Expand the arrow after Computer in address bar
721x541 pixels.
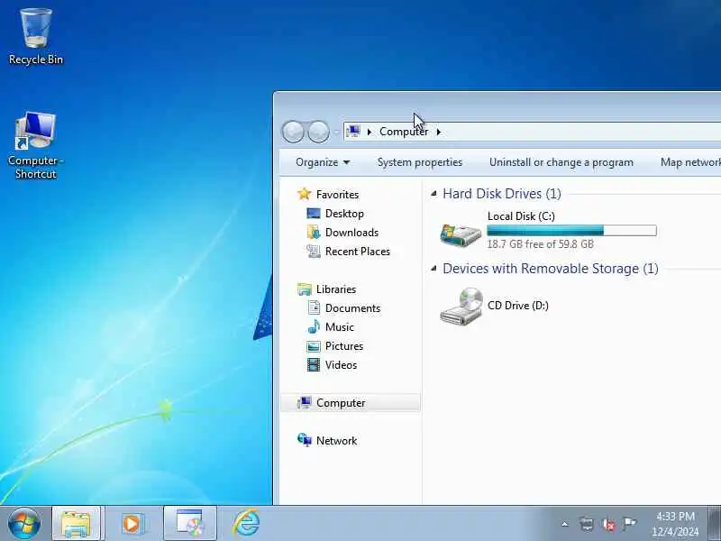tap(439, 132)
